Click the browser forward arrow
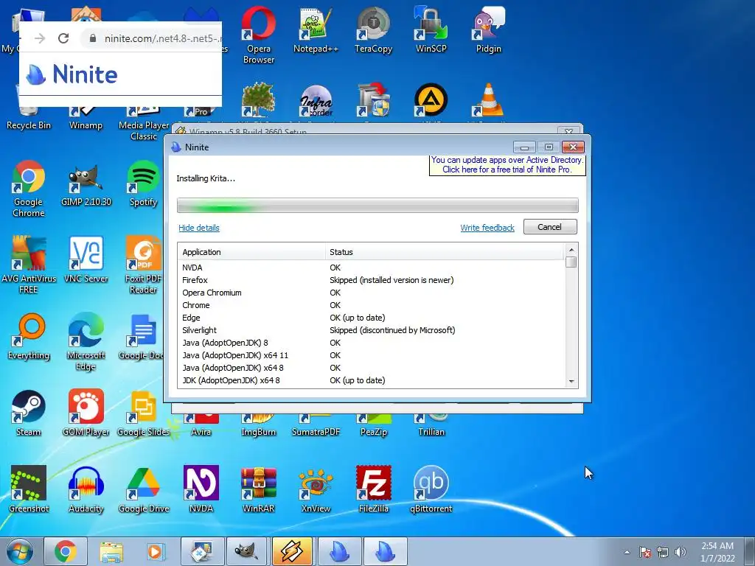 [40, 38]
